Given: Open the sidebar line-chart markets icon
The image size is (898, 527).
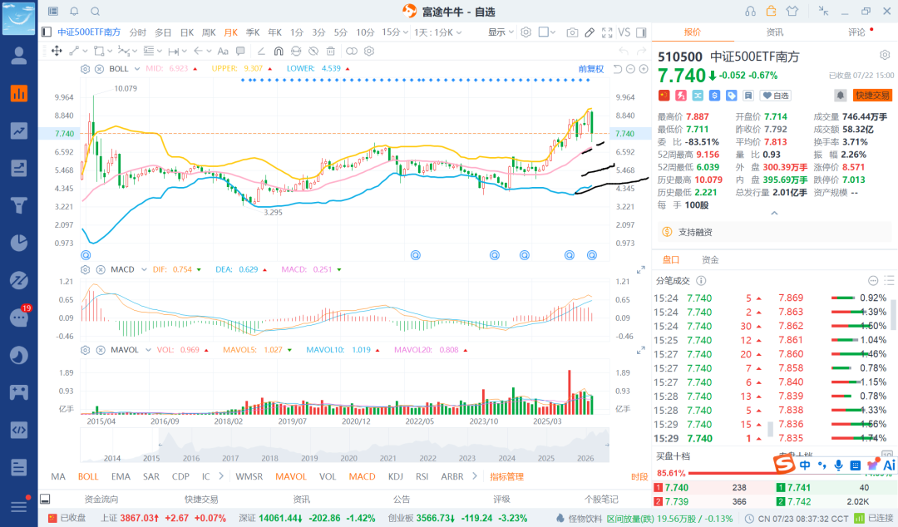Looking at the screenshot, I should click(19, 131).
